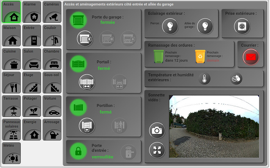Click the Portillon control button
Viewport: 270px width, 168px height.
pos(87,125)
